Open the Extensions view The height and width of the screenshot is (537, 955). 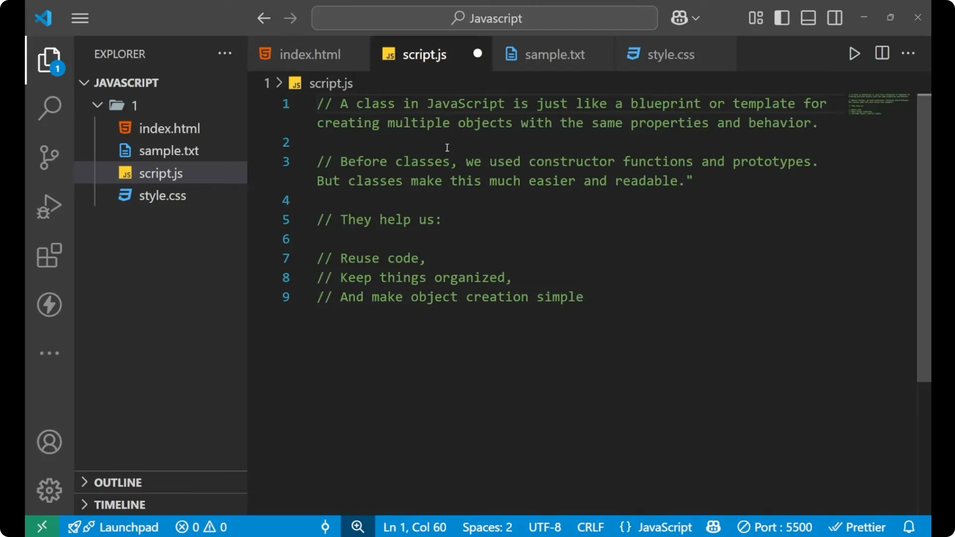click(49, 255)
